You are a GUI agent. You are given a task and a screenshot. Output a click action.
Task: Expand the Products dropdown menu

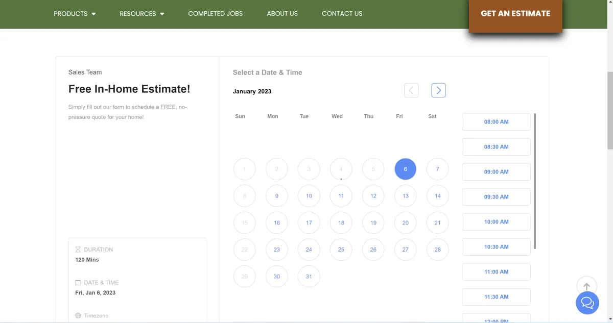coord(75,14)
